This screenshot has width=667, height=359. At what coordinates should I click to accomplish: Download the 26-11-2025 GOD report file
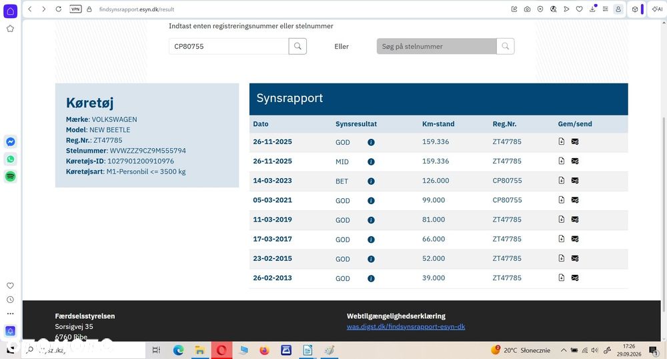tap(562, 141)
